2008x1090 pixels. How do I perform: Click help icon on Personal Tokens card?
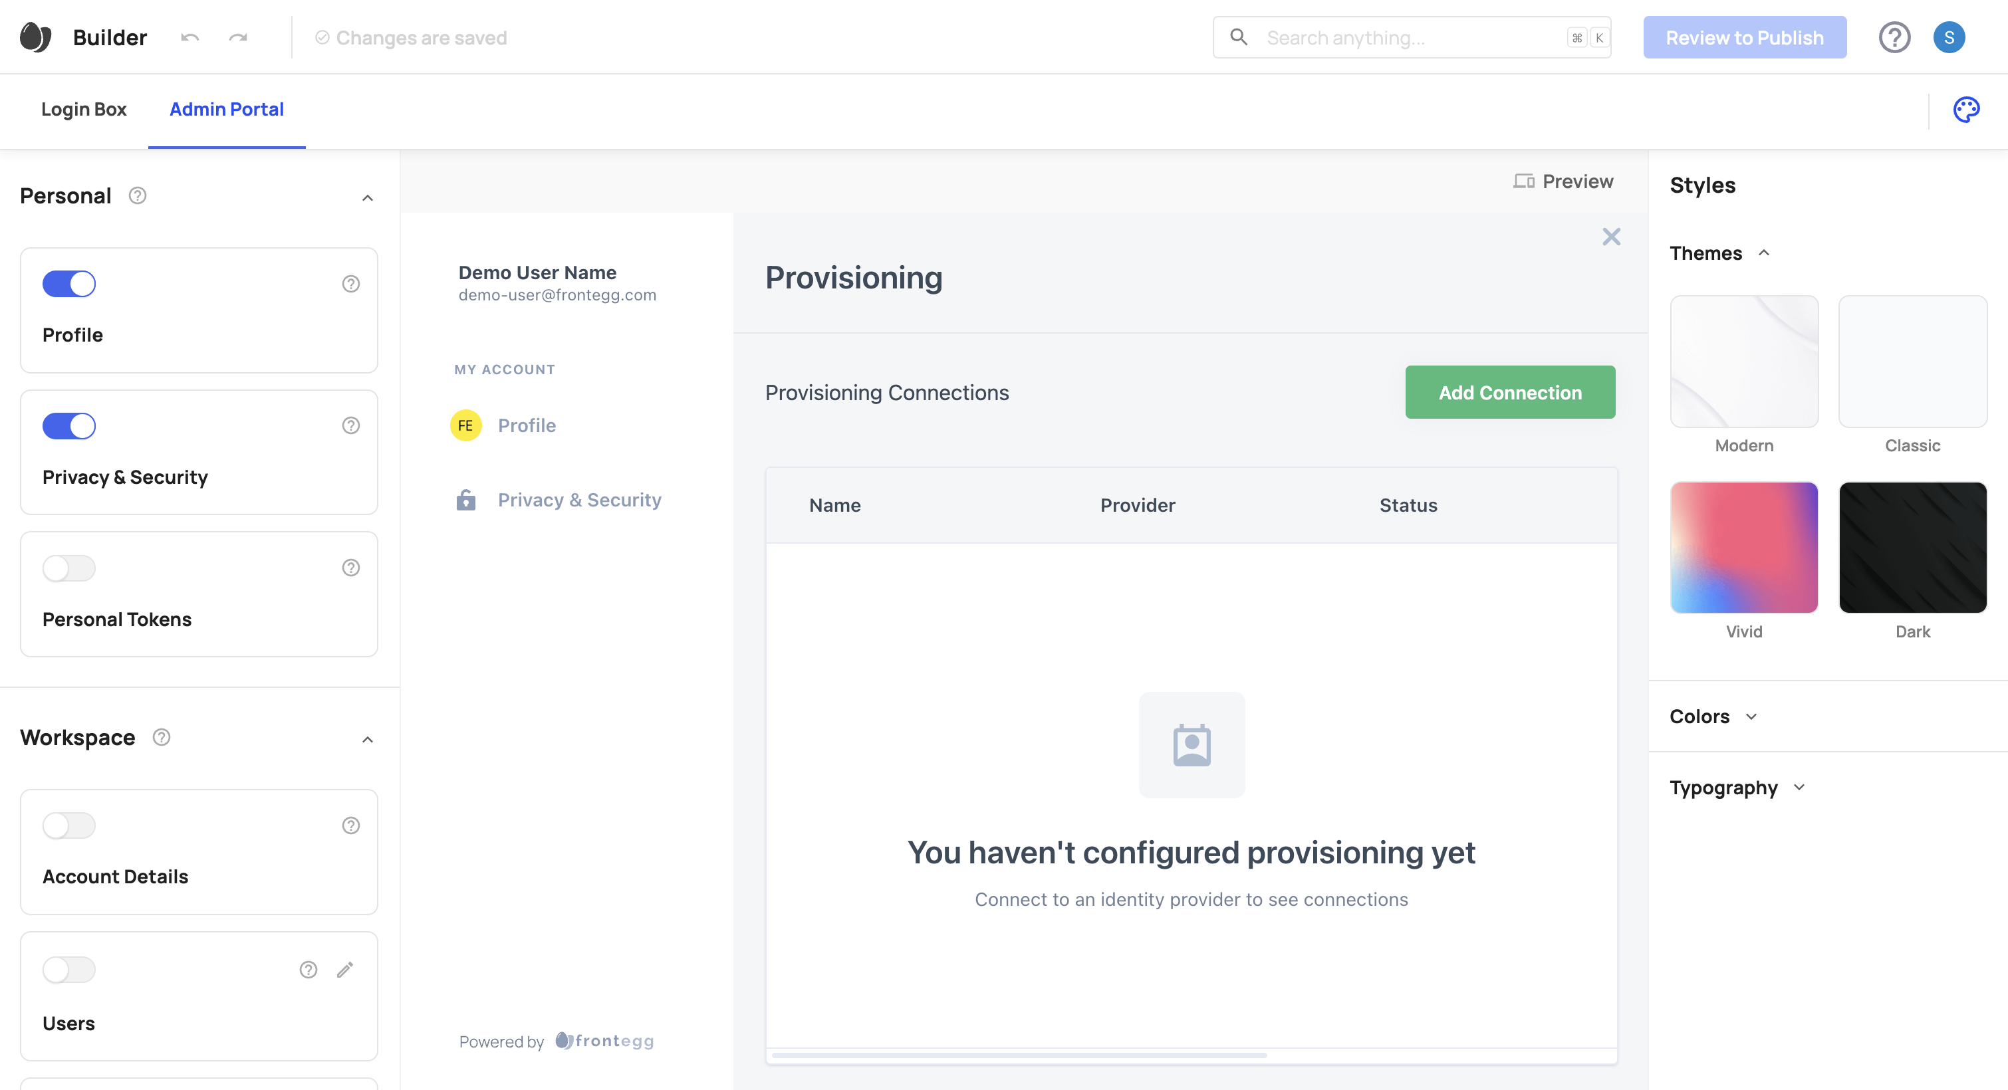351,568
